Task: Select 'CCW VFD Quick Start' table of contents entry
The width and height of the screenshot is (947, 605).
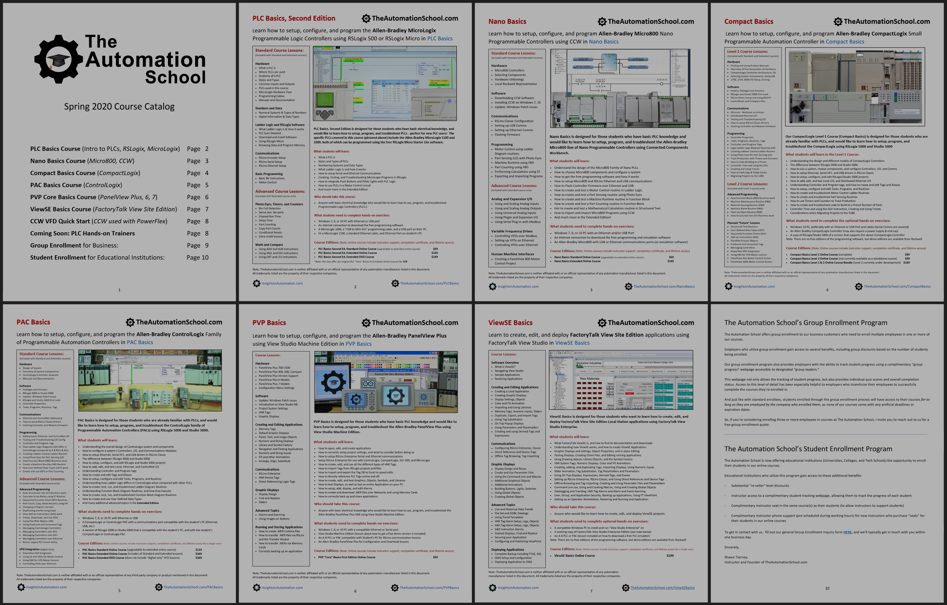Action: (61, 221)
